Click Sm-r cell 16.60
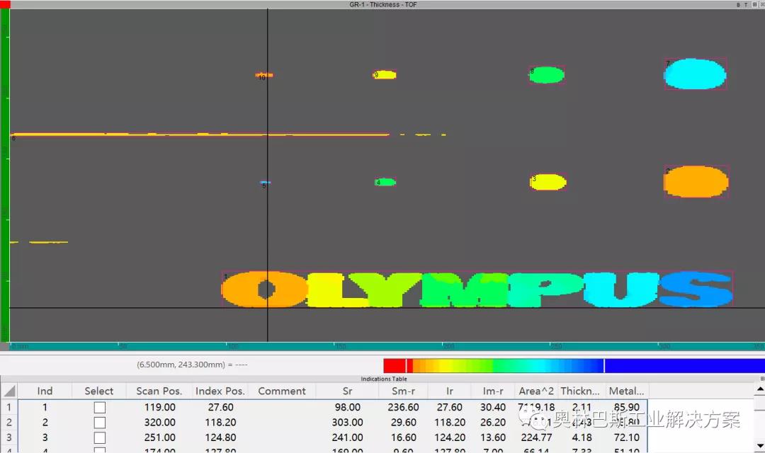 click(404, 437)
